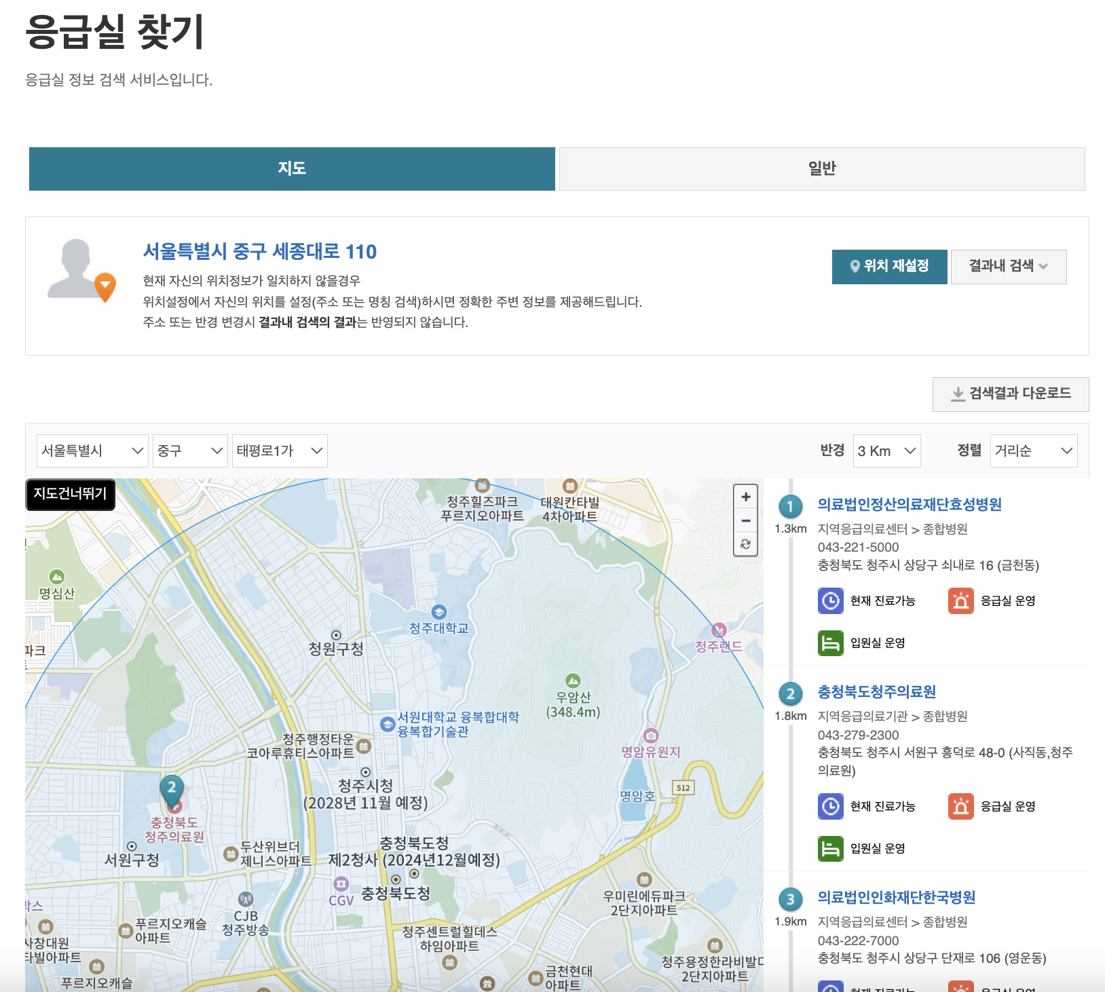Image resolution: width=1105 pixels, height=992 pixels.
Task: Download results via 검색결과 다운로드
Action: click(1011, 394)
